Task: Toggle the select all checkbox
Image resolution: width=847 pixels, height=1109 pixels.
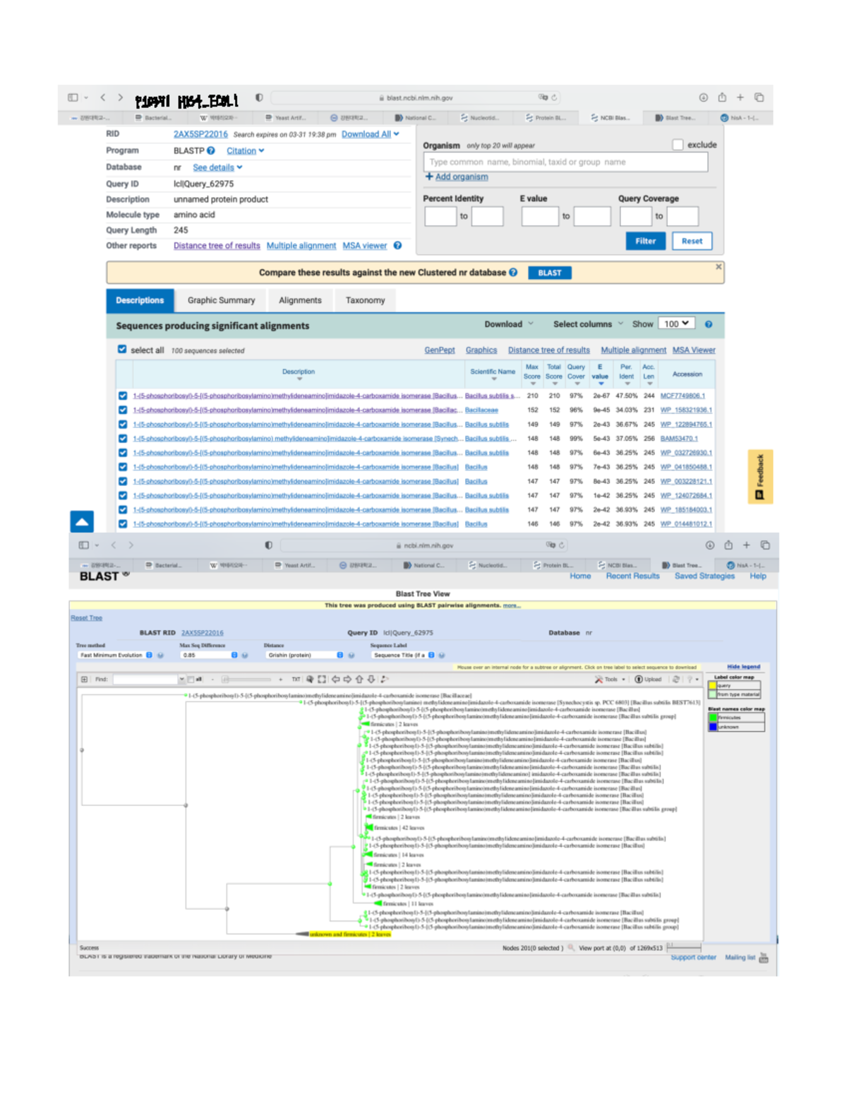Action: pyautogui.click(x=122, y=350)
